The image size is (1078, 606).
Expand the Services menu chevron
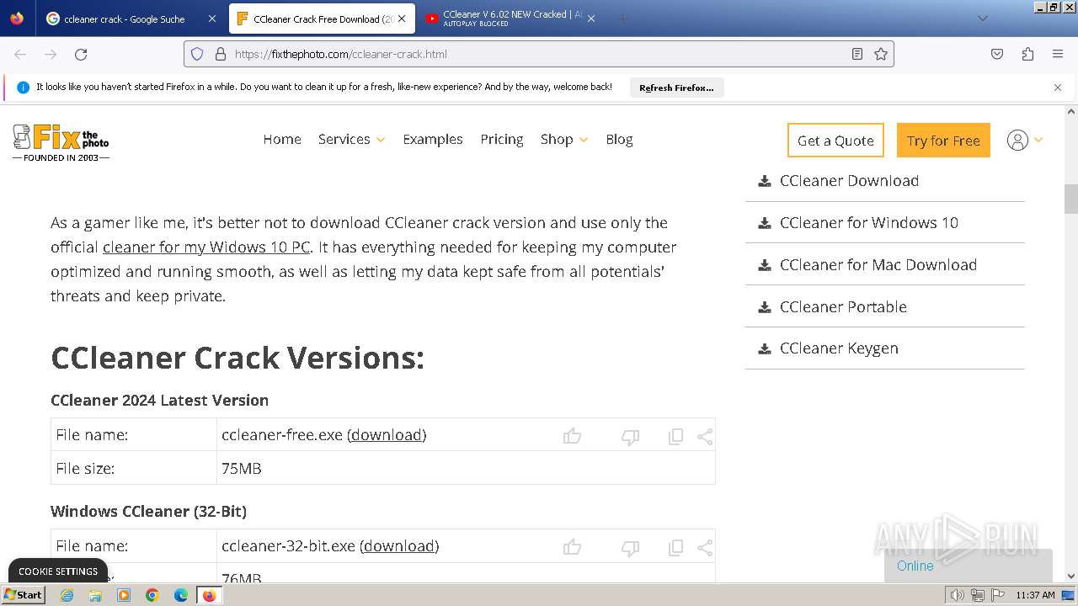pos(381,140)
